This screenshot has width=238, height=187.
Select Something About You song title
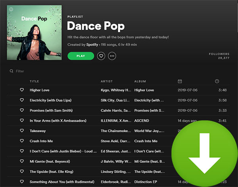coord(62,182)
